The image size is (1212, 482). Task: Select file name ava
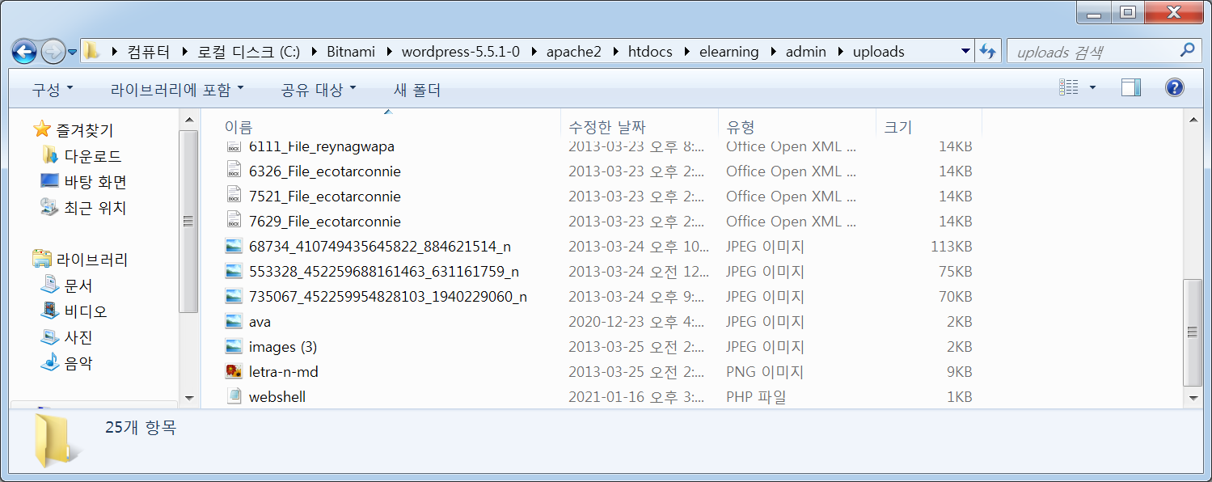260,322
